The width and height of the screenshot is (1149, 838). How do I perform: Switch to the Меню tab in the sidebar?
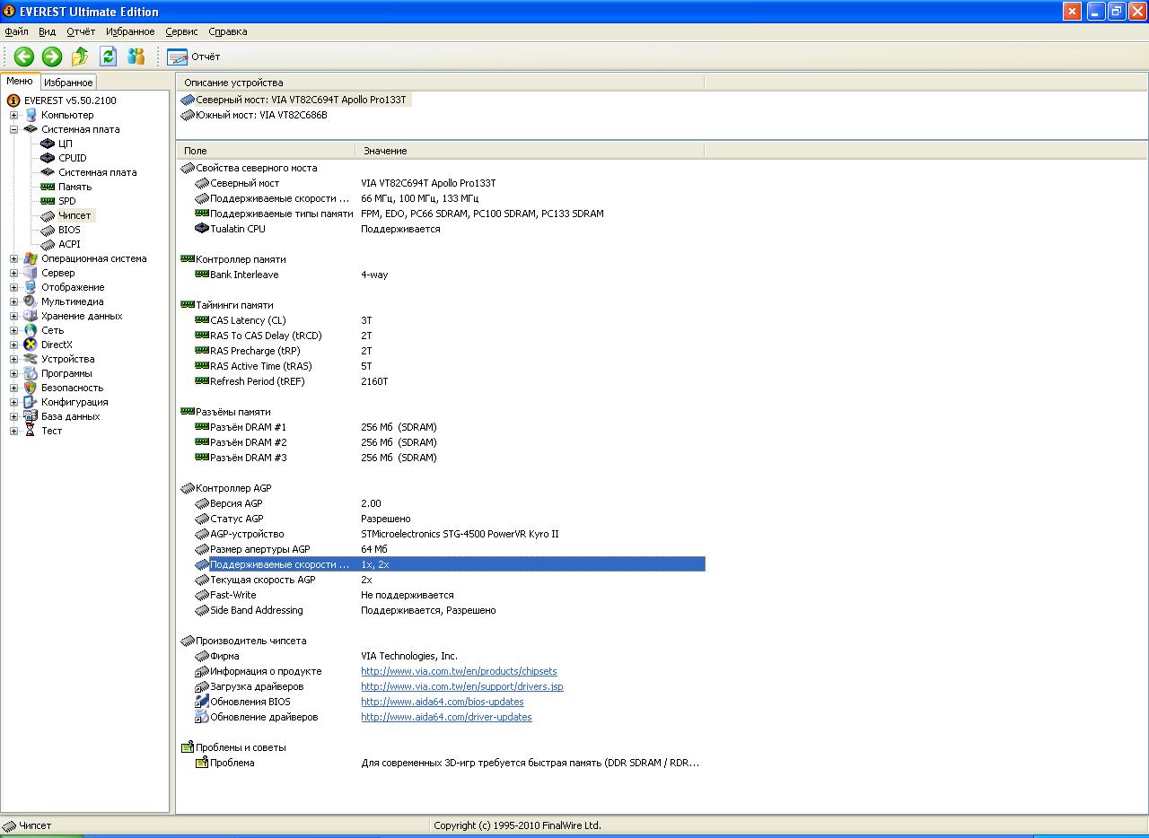20,82
